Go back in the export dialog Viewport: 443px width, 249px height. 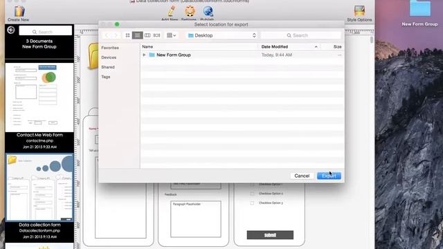[x=107, y=35]
